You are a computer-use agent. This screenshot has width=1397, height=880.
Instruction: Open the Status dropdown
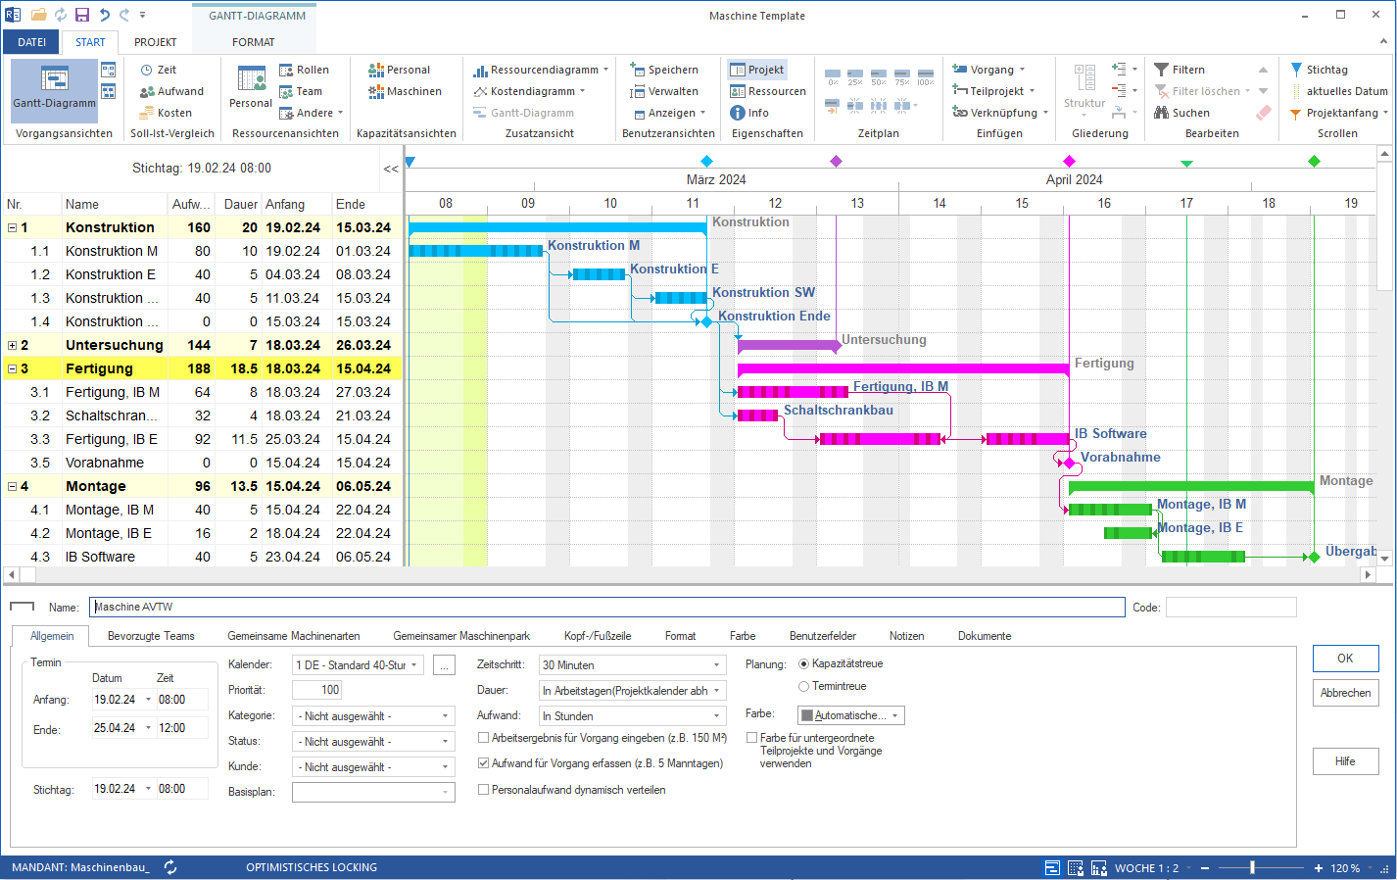(x=446, y=742)
